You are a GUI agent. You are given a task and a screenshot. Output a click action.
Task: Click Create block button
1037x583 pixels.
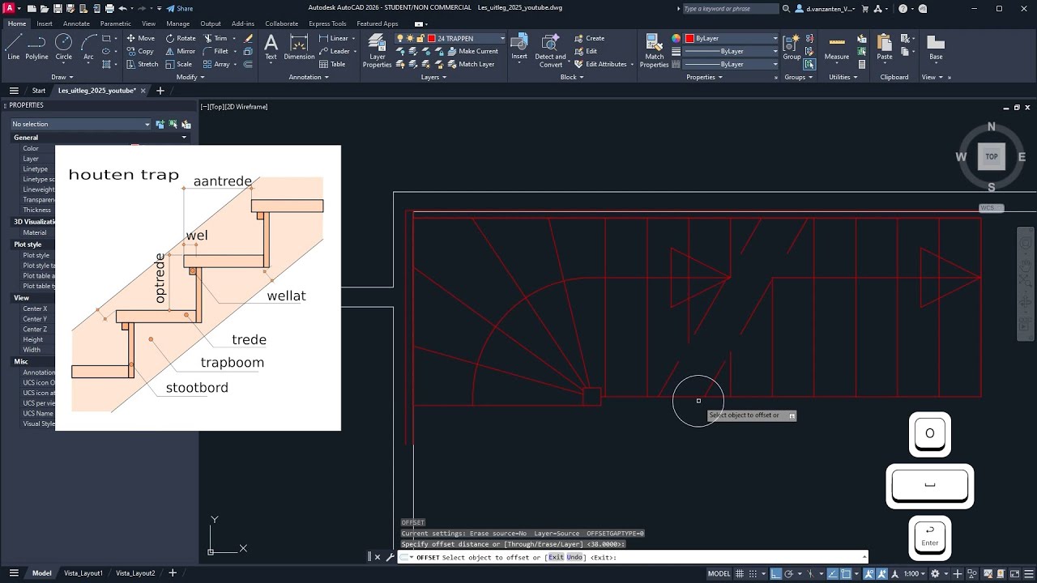pyautogui.click(x=589, y=38)
